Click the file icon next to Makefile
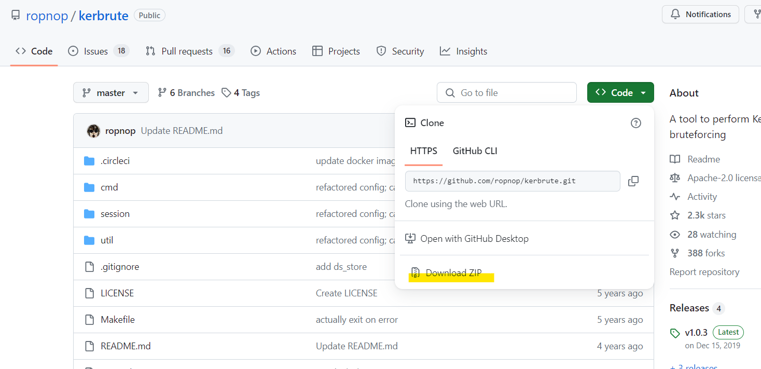 coord(89,320)
